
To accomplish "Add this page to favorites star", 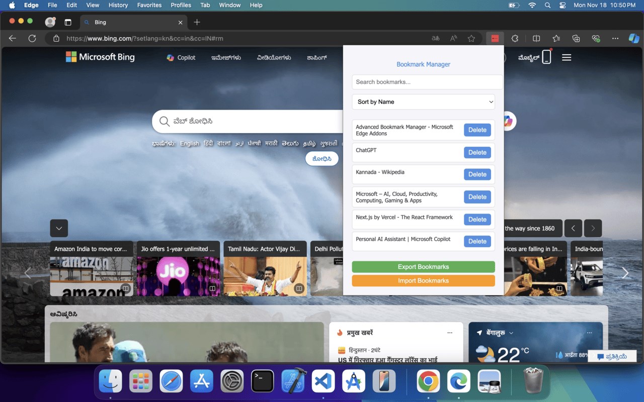I will 471,38.
